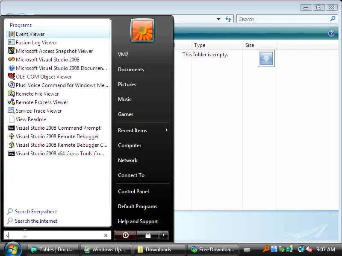Open Visual Studio 2008 Remote Debugger C... entry
The image size is (342, 256).
(x=58, y=145)
